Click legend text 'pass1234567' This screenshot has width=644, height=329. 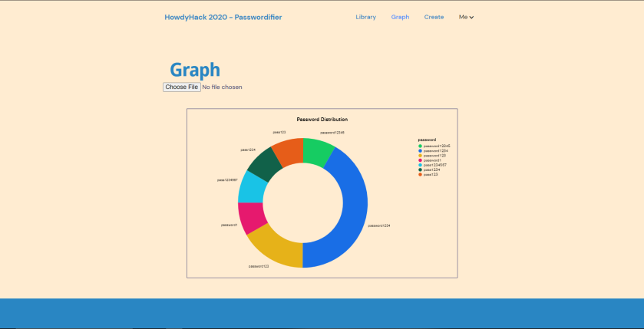coord(435,165)
